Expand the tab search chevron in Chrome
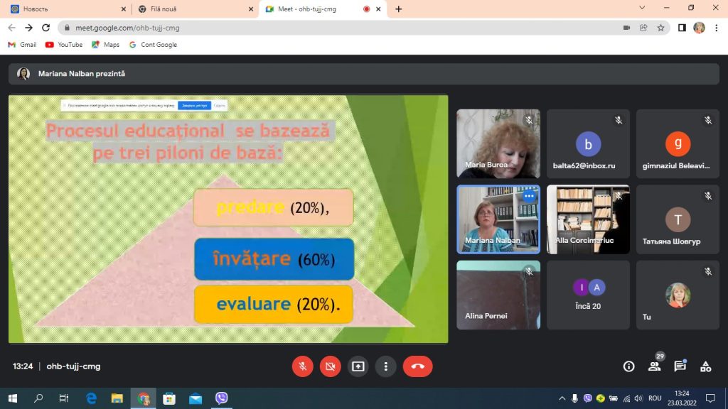Viewport: 728px width, 409px height. point(642,8)
